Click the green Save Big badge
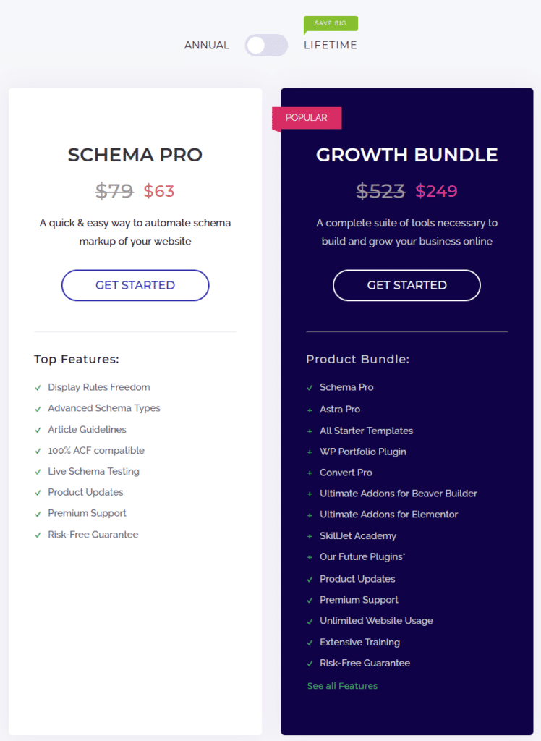Viewport: 541px width, 741px height. (331, 23)
